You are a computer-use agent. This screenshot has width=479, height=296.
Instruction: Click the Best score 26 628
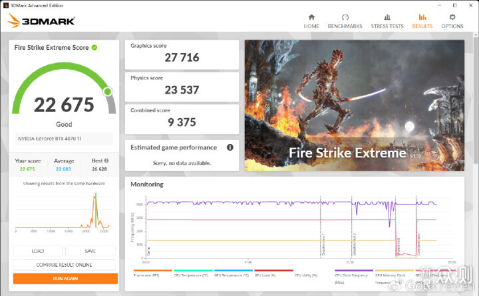(x=100, y=169)
